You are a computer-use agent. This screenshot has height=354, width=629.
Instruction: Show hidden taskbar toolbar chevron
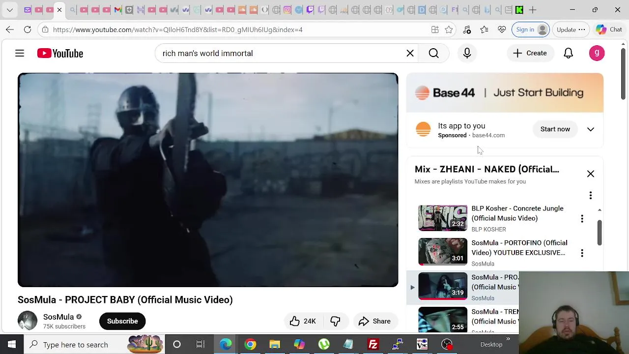point(508,339)
